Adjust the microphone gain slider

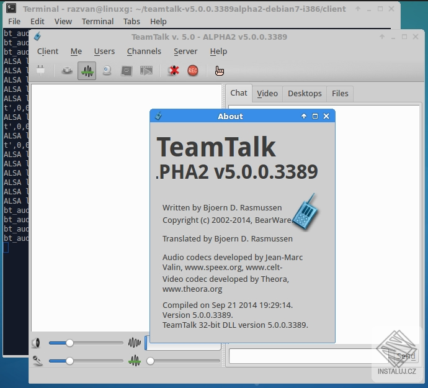click(86, 361)
